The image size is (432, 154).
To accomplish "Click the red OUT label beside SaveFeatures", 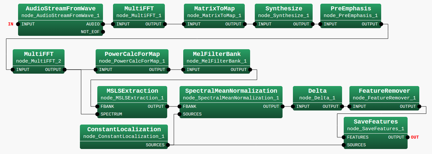I will coord(415,137).
